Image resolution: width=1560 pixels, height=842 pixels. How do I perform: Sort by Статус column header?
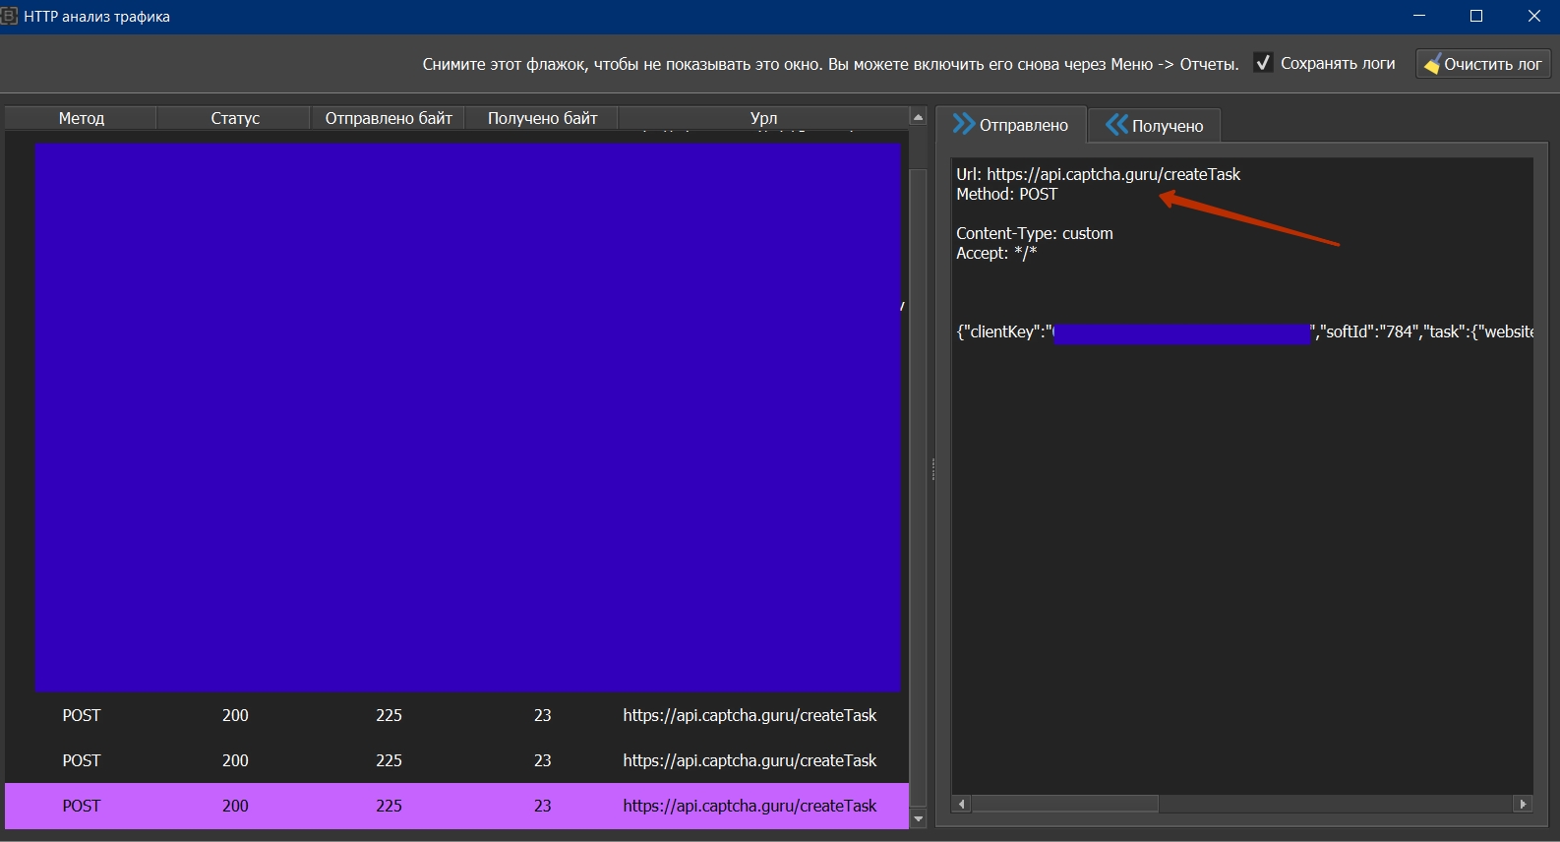(234, 118)
